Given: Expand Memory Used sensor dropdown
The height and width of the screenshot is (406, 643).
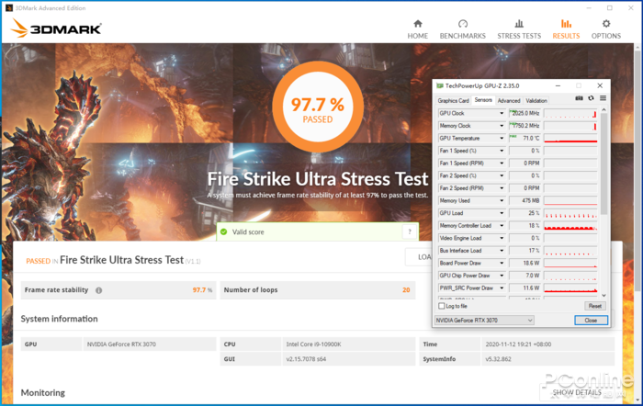Looking at the screenshot, I should pos(502,200).
